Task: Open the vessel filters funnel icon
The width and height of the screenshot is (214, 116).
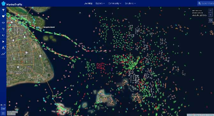Action: click(x=3, y=10)
